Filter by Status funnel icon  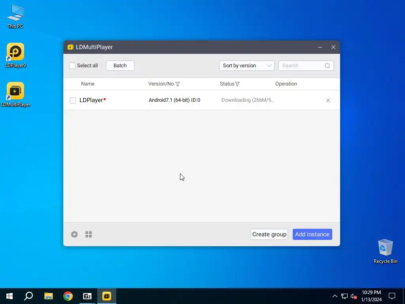pyautogui.click(x=237, y=84)
